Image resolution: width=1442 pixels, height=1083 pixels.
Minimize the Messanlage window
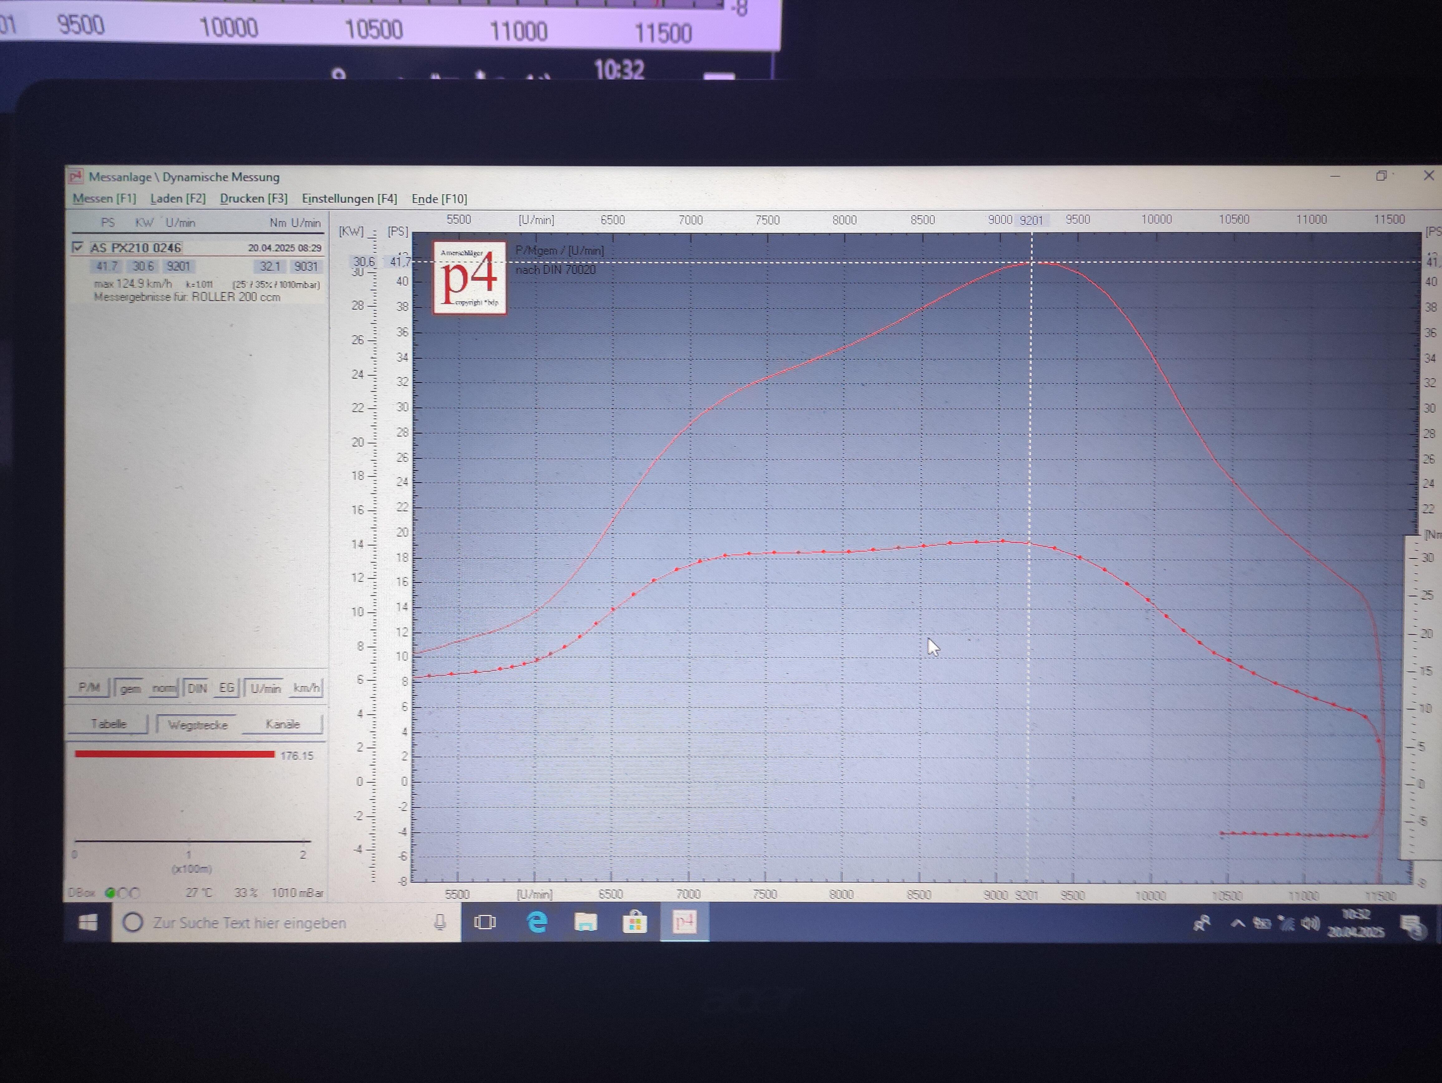coord(1335,176)
